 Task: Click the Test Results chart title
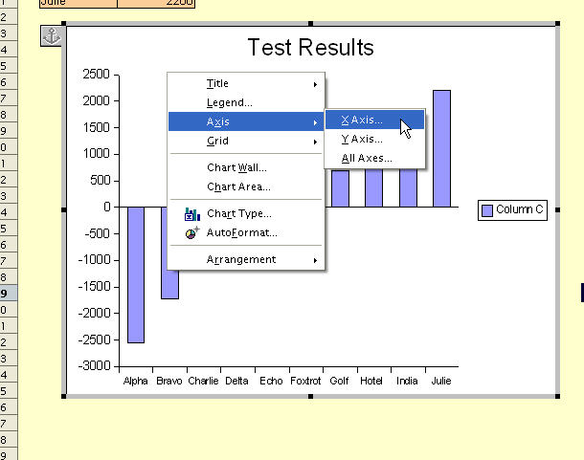[x=310, y=48]
